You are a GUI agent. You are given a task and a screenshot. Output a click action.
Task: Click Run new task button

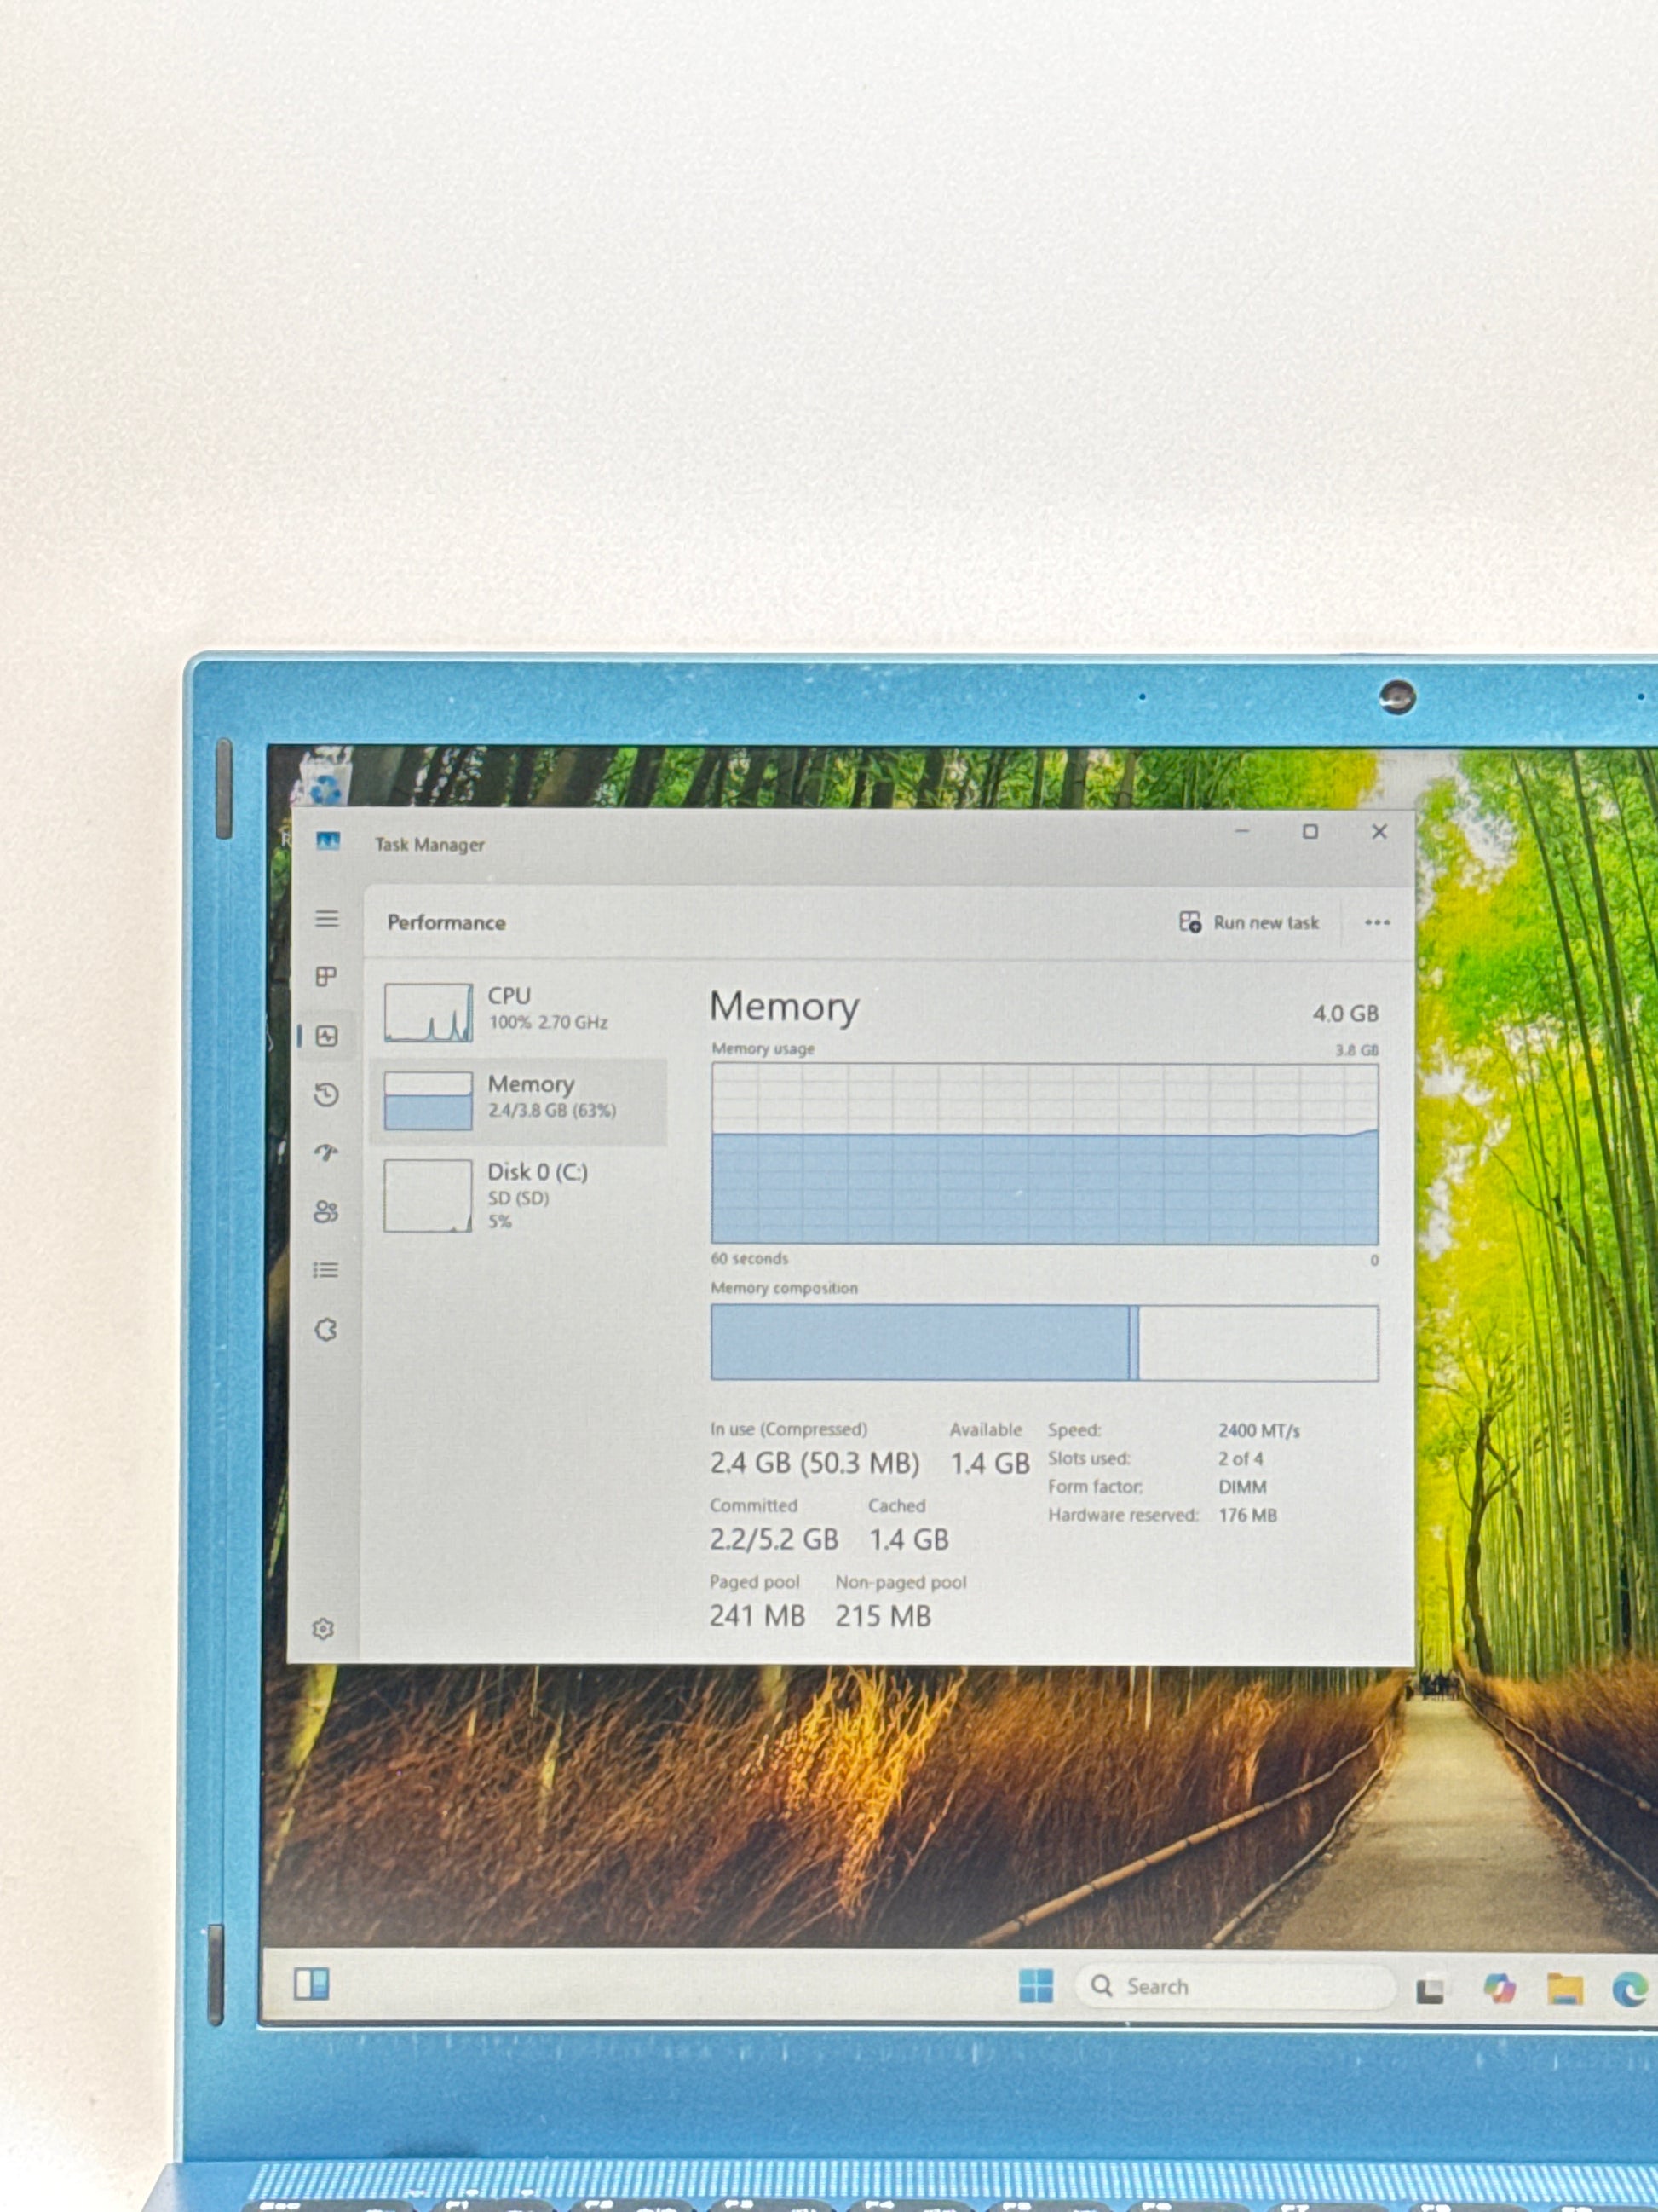(1249, 922)
